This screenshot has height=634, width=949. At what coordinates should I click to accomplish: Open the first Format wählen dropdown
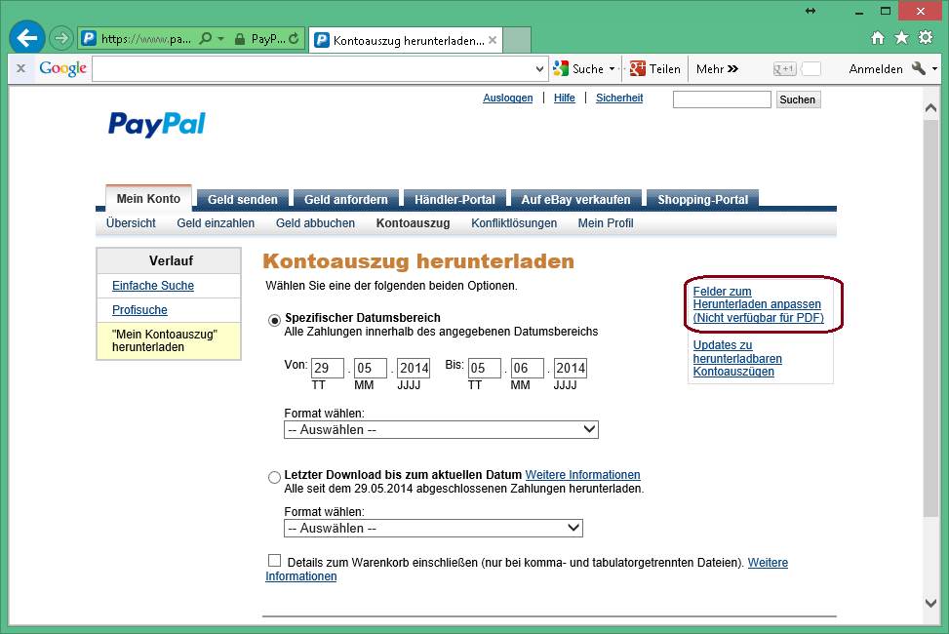[441, 429]
